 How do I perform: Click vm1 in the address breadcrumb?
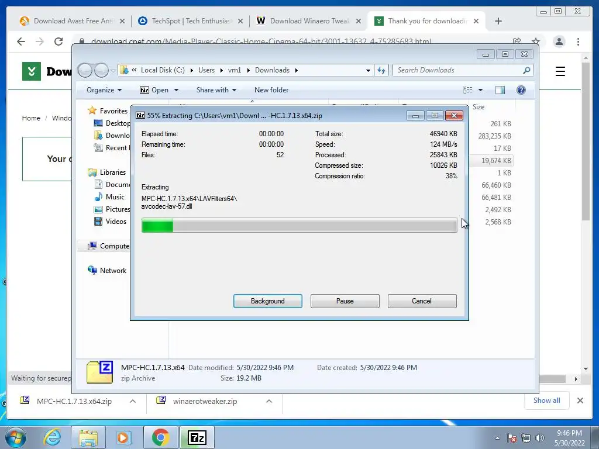(235, 70)
